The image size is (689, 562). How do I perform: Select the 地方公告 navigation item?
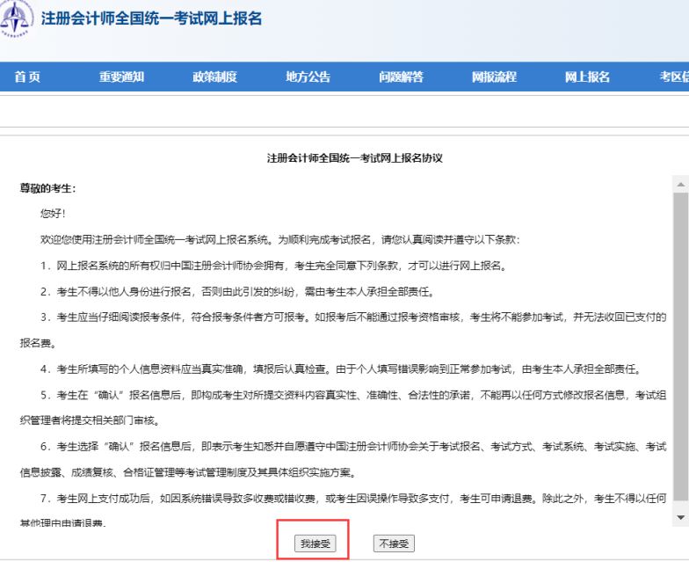tap(308, 77)
